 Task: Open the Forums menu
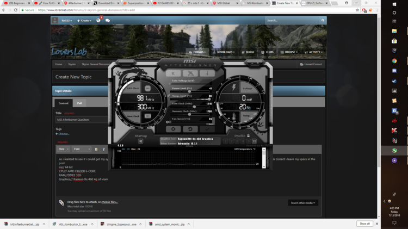tap(197, 52)
